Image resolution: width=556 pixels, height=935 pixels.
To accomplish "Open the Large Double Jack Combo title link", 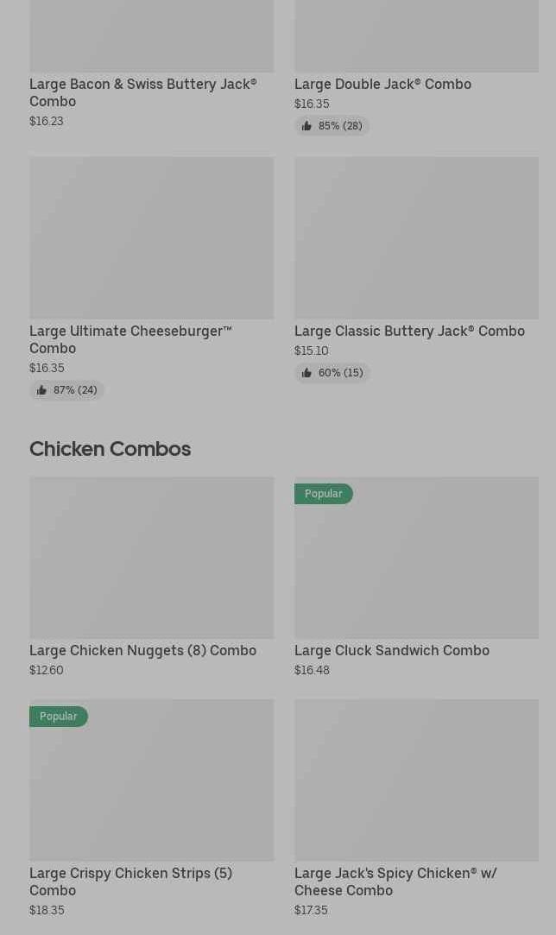I will click(382, 84).
